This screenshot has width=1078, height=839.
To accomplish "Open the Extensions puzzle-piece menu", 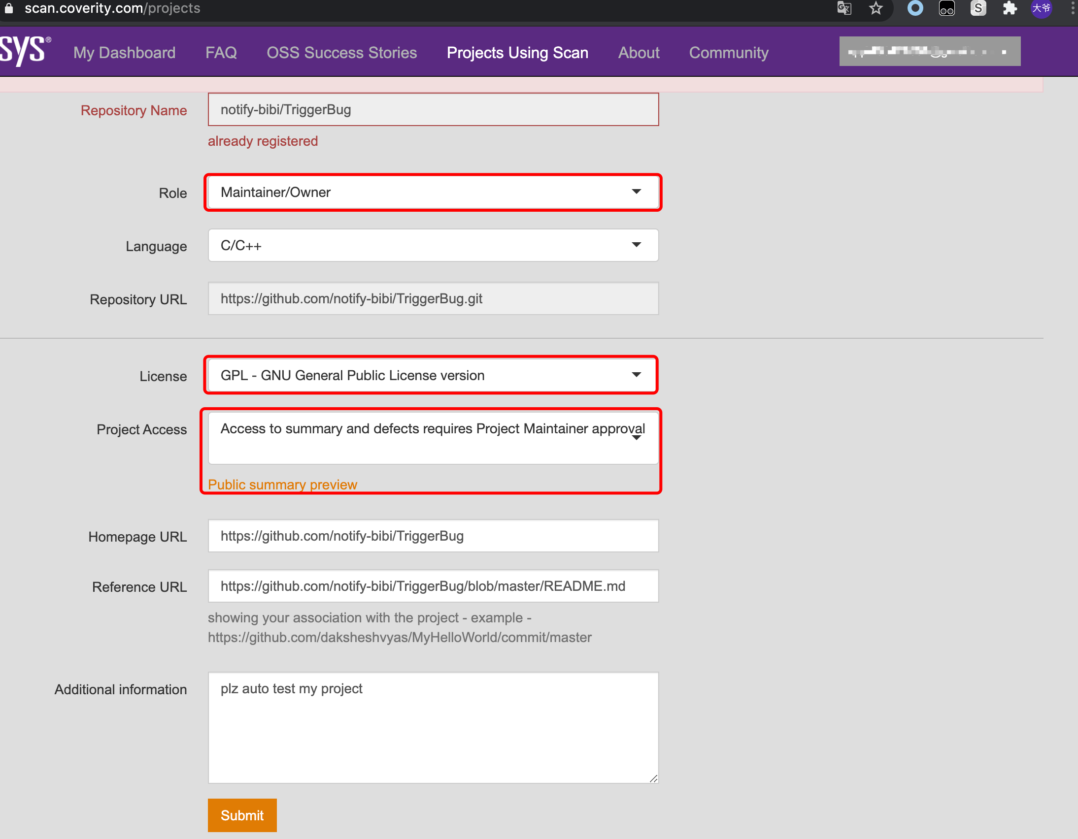I will (1010, 8).
